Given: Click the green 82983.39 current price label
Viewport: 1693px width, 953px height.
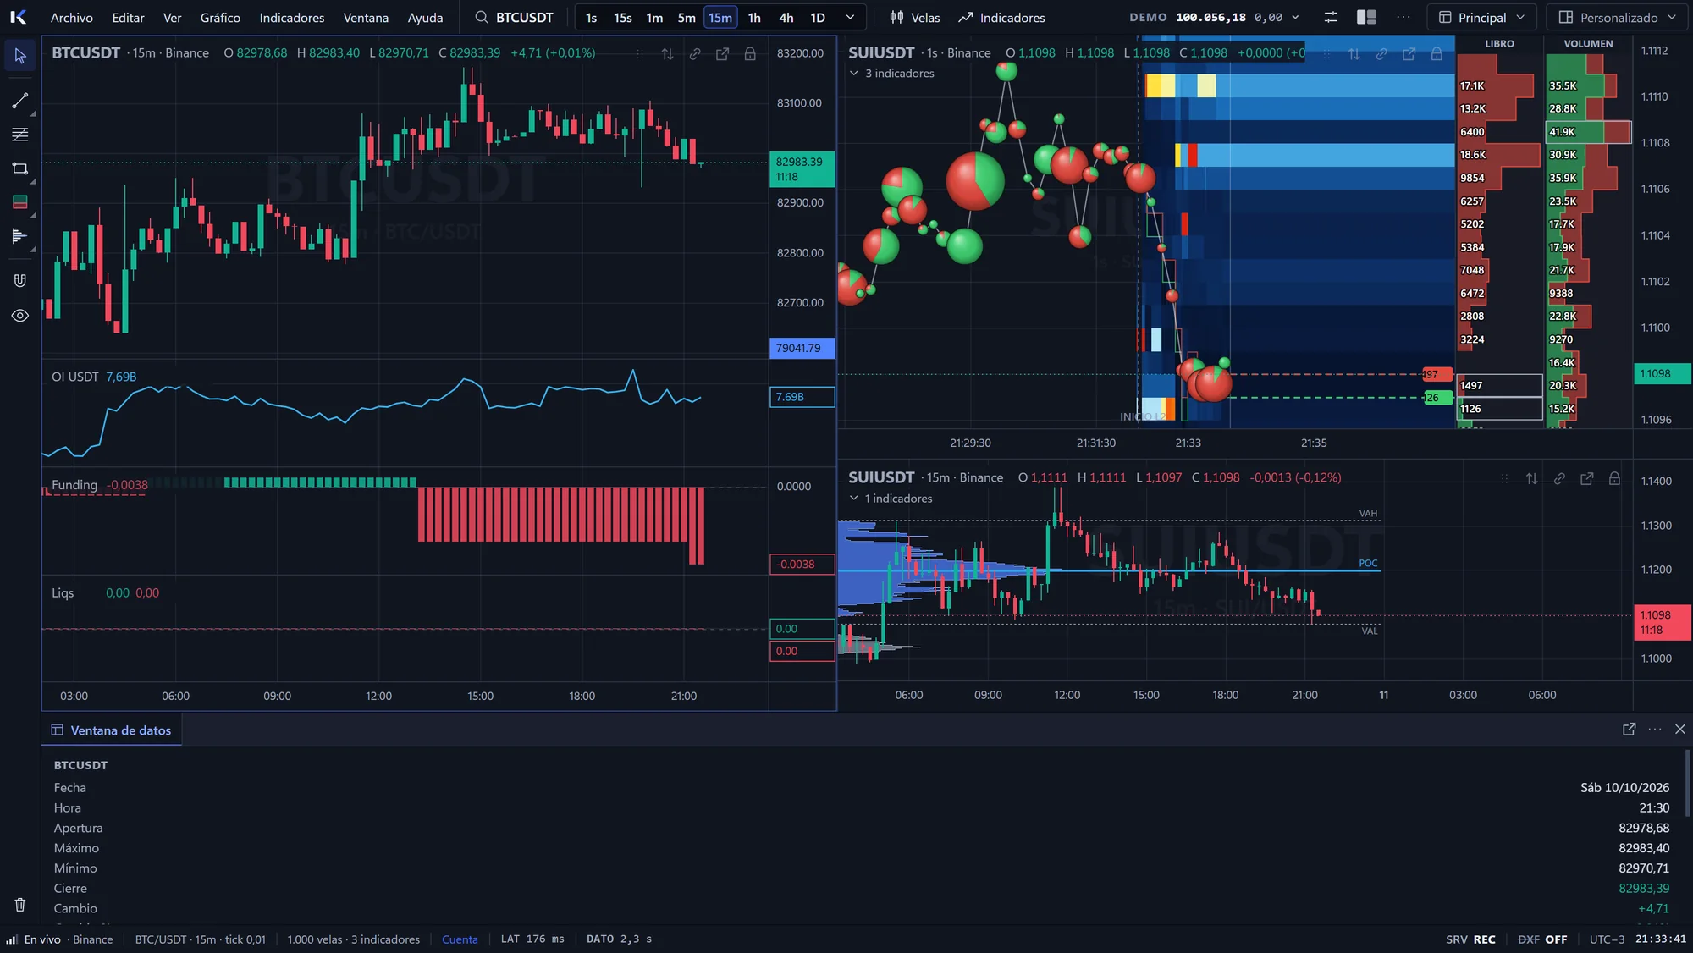Looking at the screenshot, I should pos(802,169).
